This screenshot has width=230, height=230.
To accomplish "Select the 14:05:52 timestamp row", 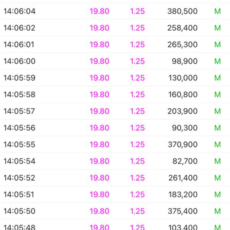I will tap(115, 178).
